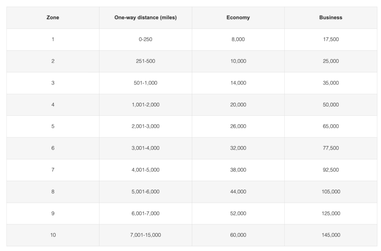381x251 pixels.
Task: Select the 50,000 Business value
Action: coord(331,104)
